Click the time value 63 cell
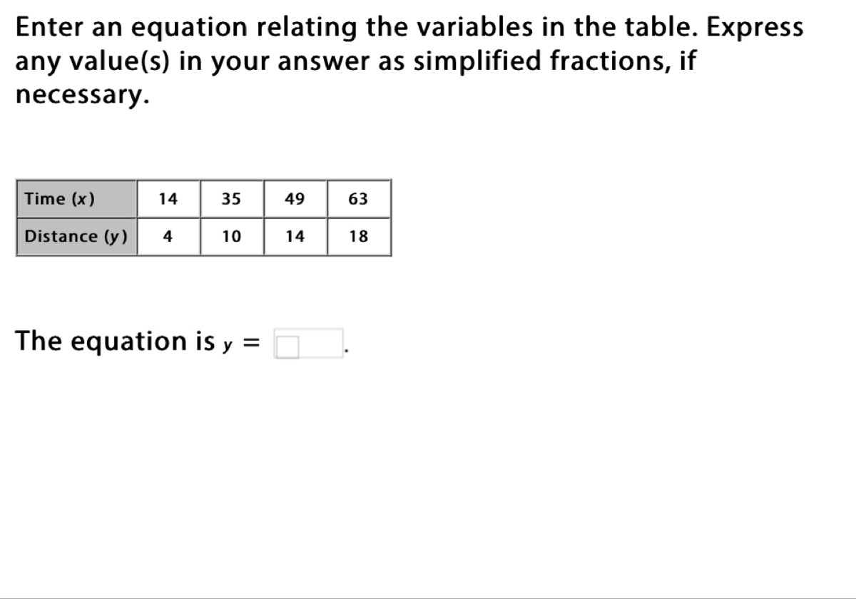The width and height of the screenshot is (856, 599). tap(358, 199)
